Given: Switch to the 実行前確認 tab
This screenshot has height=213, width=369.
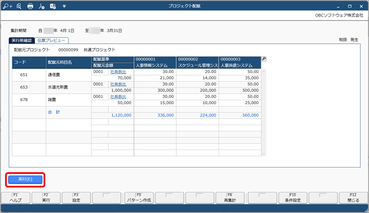Looking at the screenshot, I should 22,41.
